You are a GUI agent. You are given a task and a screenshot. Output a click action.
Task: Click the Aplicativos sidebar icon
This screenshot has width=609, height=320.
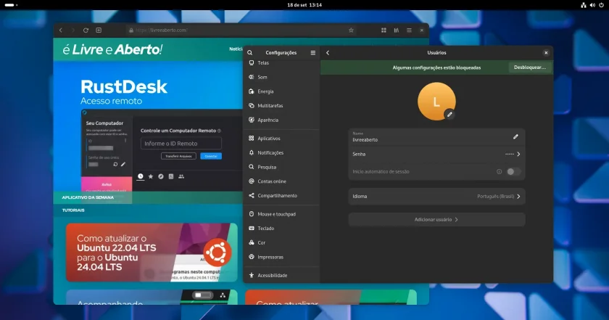tap(252, 138)
